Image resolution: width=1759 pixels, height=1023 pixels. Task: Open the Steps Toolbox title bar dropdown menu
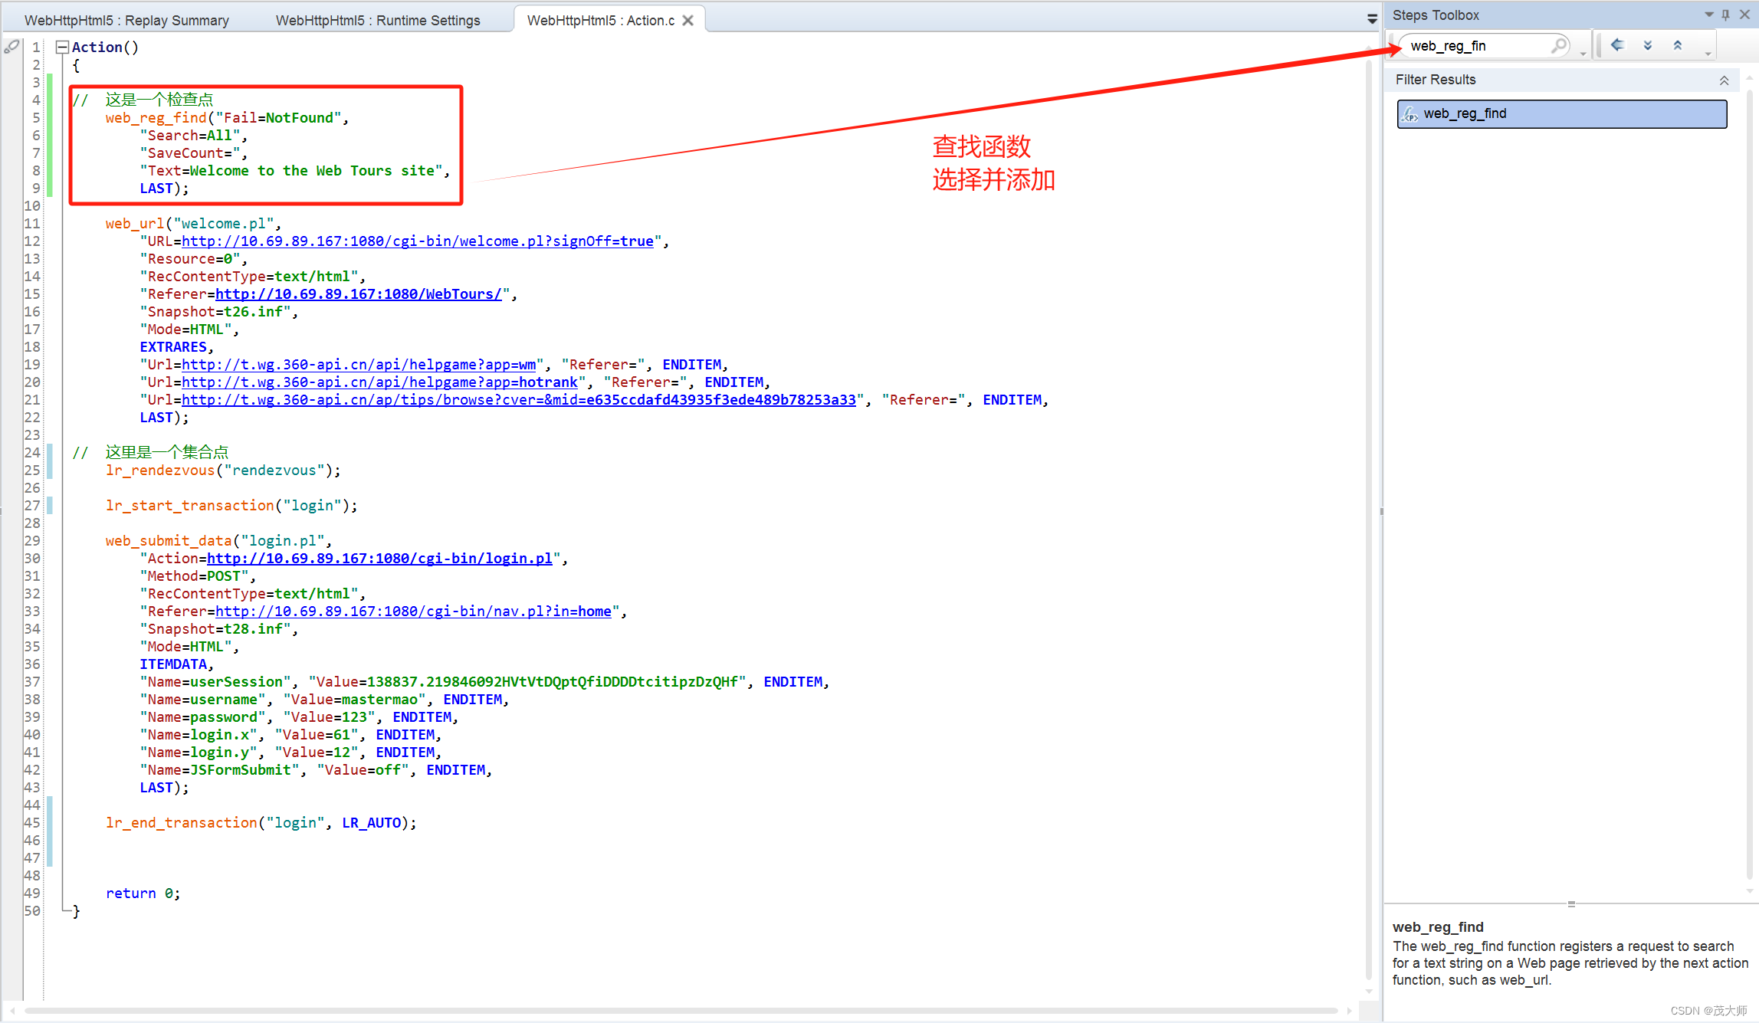coord(1708,14)
